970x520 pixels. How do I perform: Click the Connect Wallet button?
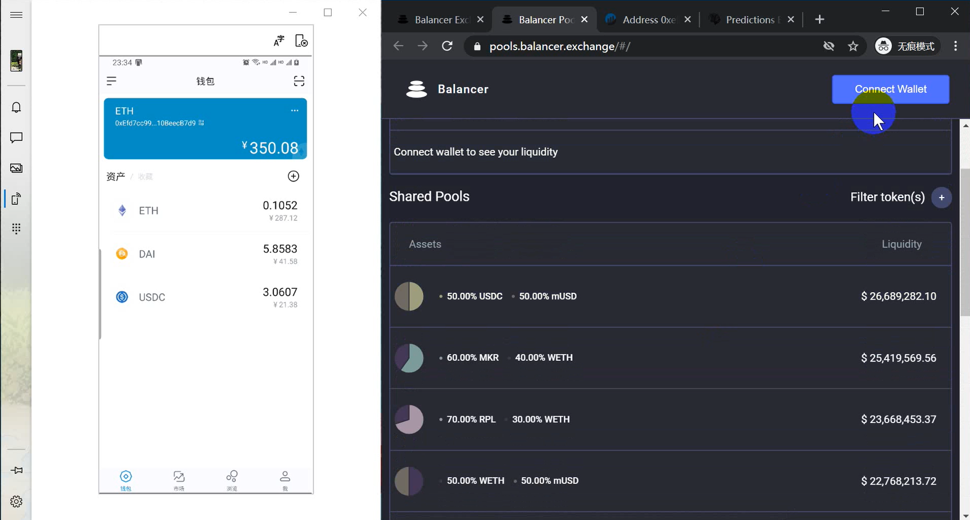(x=891, y=89)
